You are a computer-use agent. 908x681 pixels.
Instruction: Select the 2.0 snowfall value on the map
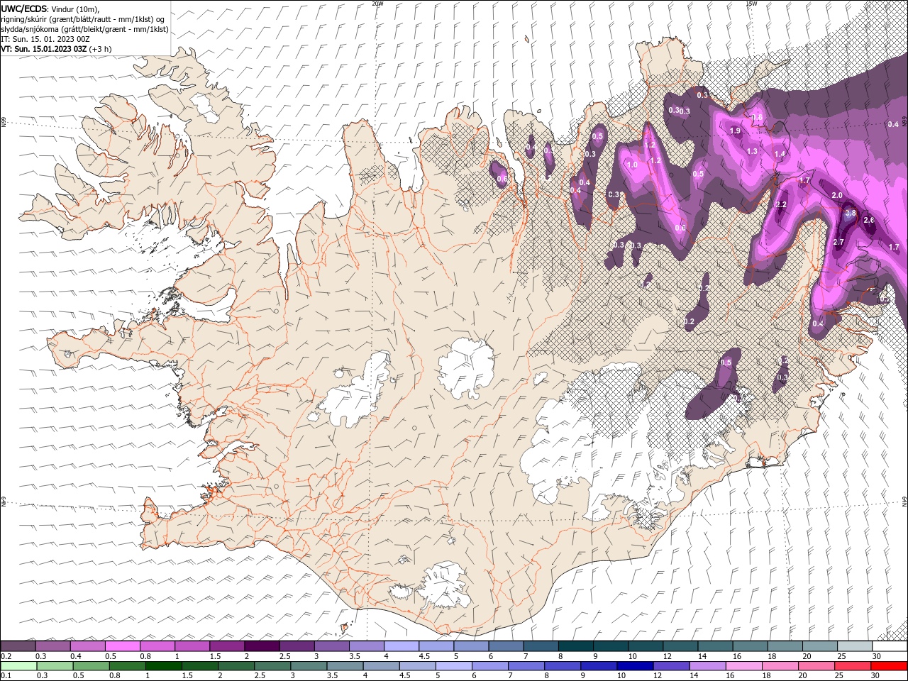pyautogui.click(x=837, y=195)
